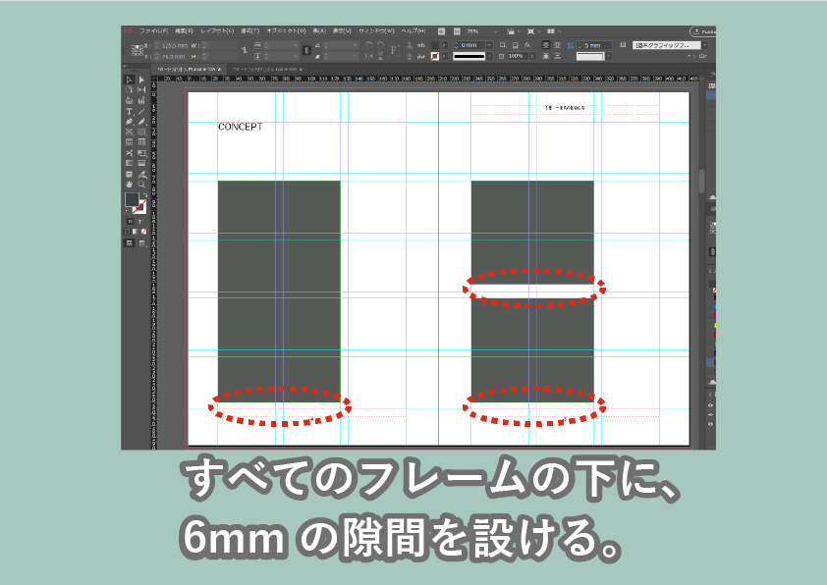Click the fill swatch in control panel

point(434,45)
